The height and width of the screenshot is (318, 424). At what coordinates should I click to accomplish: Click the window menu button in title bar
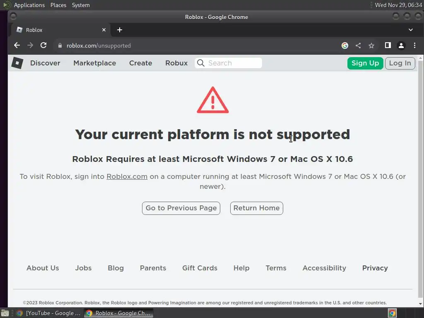(13, 17)
